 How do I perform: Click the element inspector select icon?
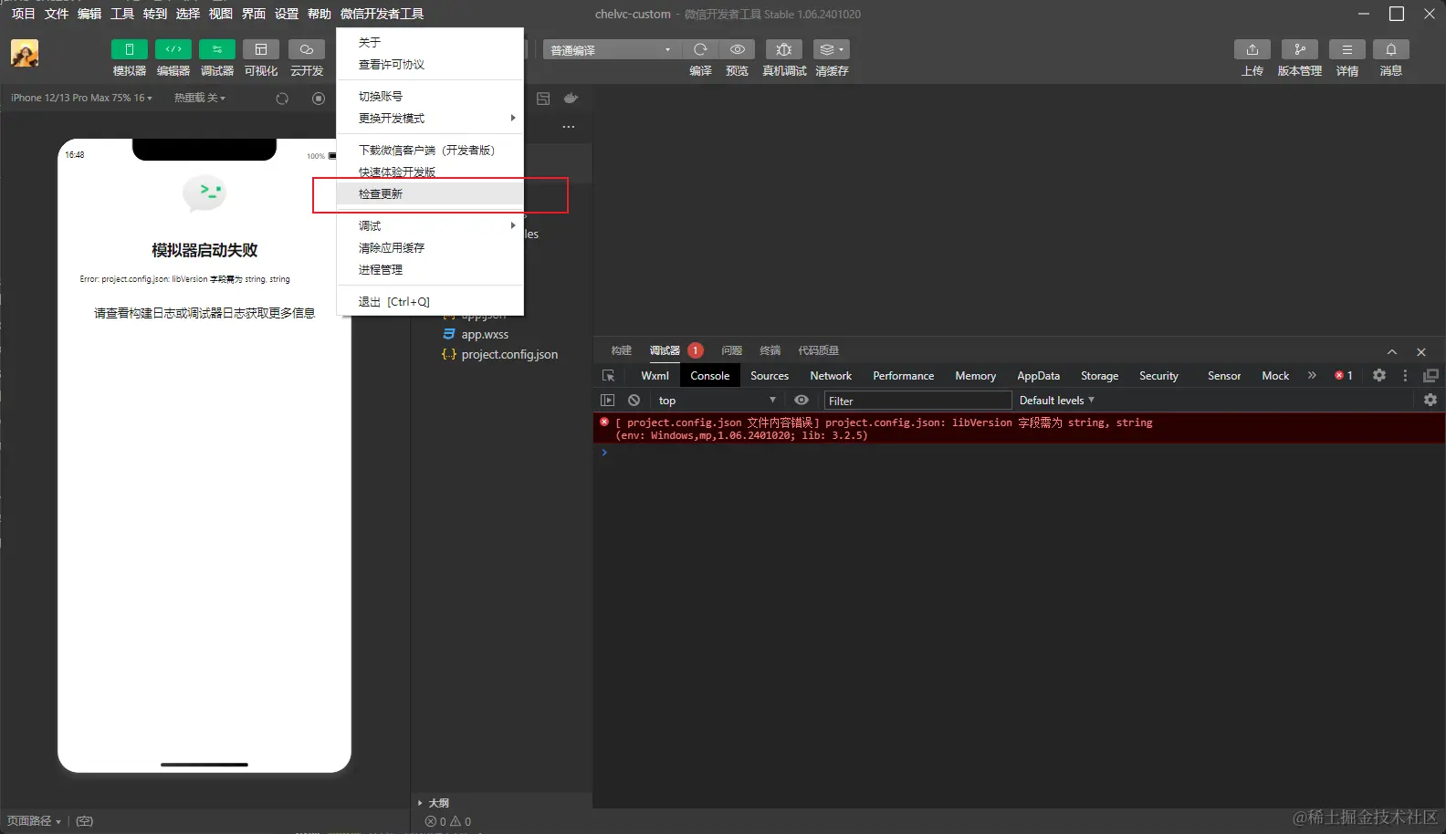click(609, 376)
